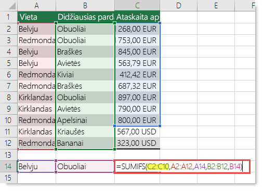Click blue range handle at bottom-right of C10
263x191 pixels.
(x=160, y=126)
